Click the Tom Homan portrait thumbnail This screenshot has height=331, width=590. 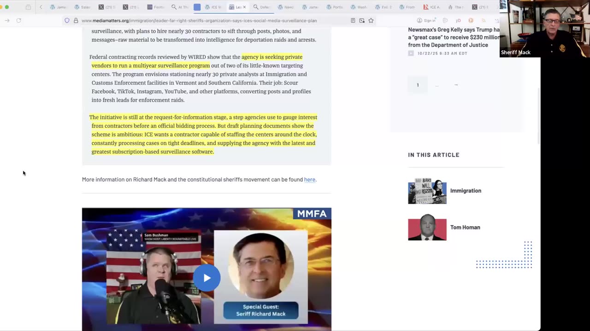[427, 228]
